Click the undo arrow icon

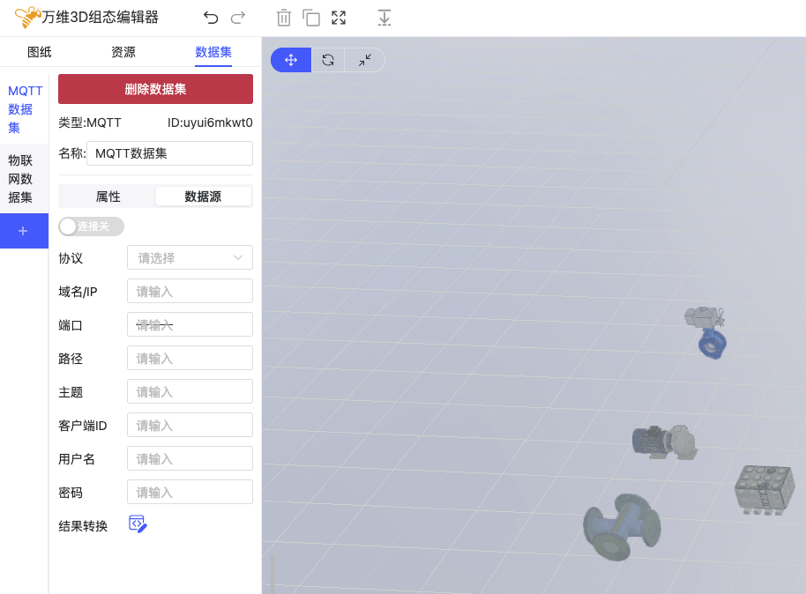point(211,18)
